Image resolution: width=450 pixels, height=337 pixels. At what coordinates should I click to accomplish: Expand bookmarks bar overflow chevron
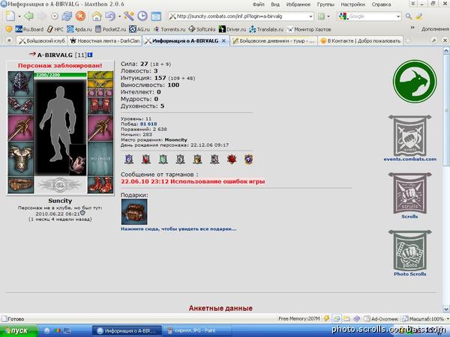pyautogui.click(x=412, y=28)
